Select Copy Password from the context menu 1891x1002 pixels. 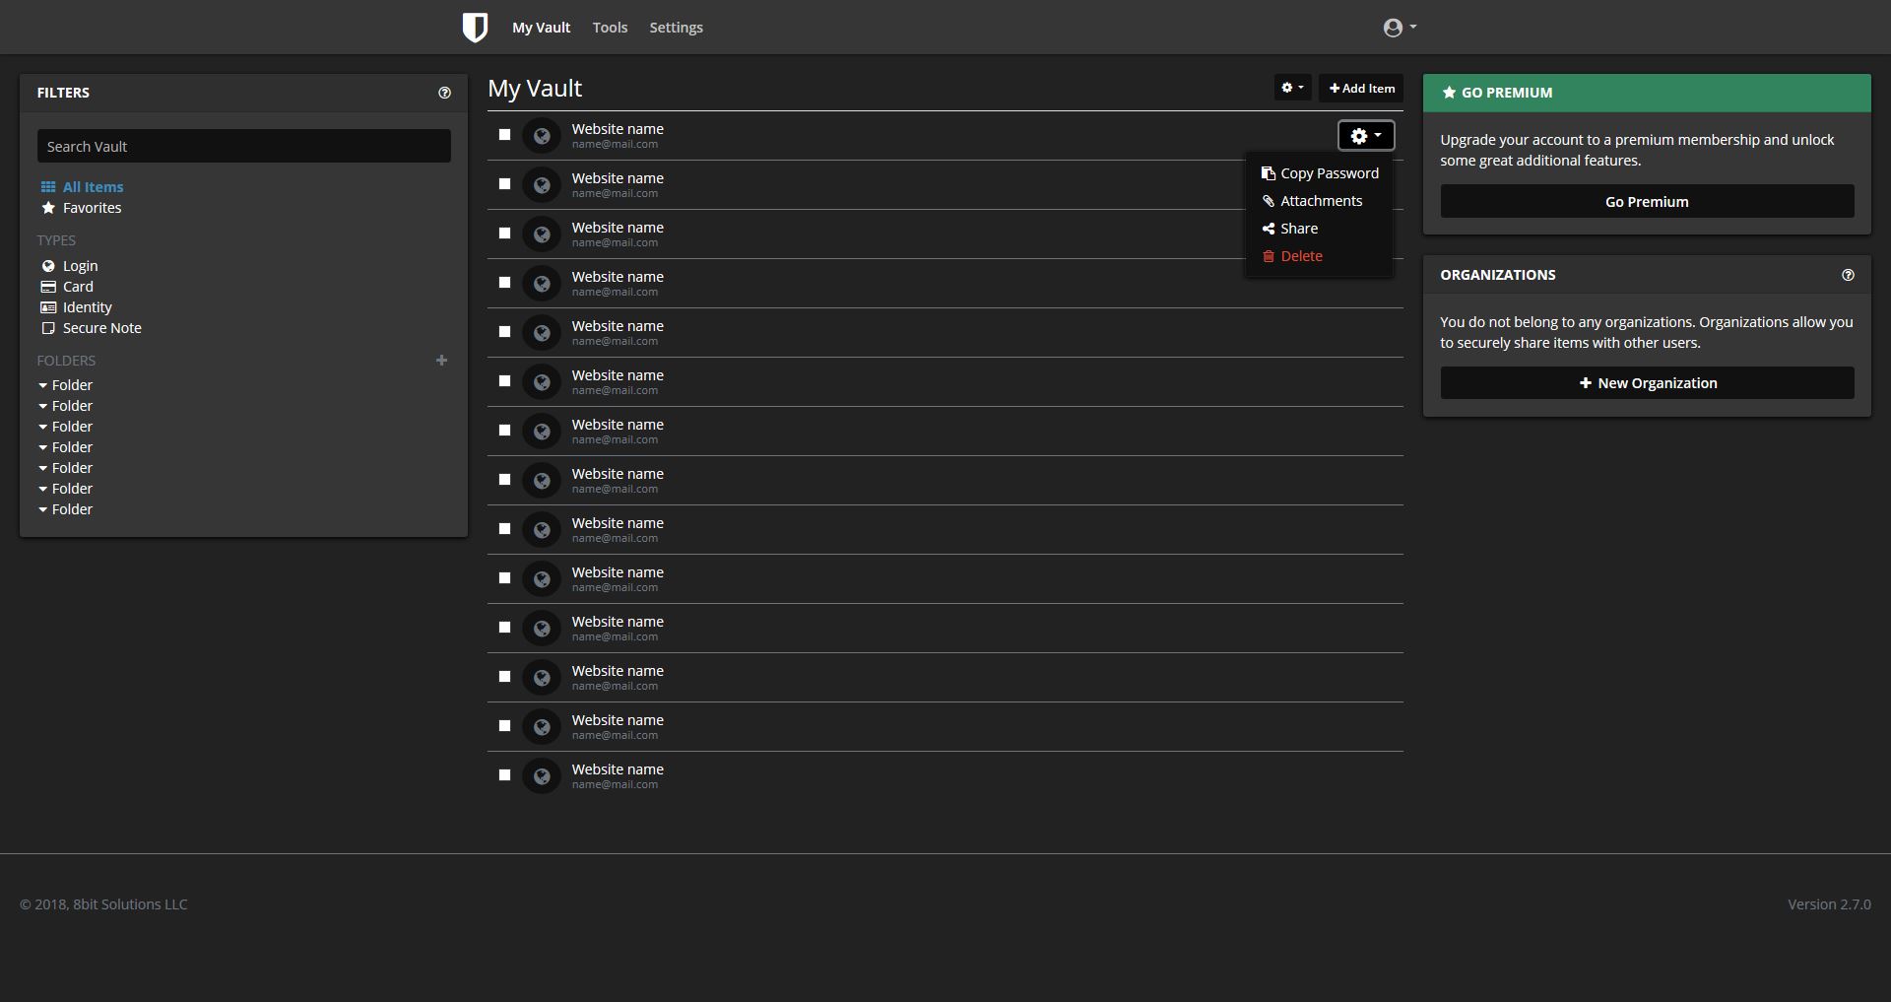click(1329, 172)
